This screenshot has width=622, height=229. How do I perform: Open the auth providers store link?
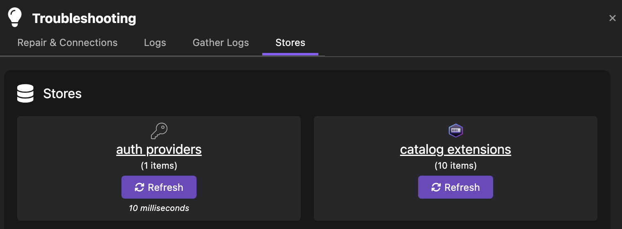[159, 149]
